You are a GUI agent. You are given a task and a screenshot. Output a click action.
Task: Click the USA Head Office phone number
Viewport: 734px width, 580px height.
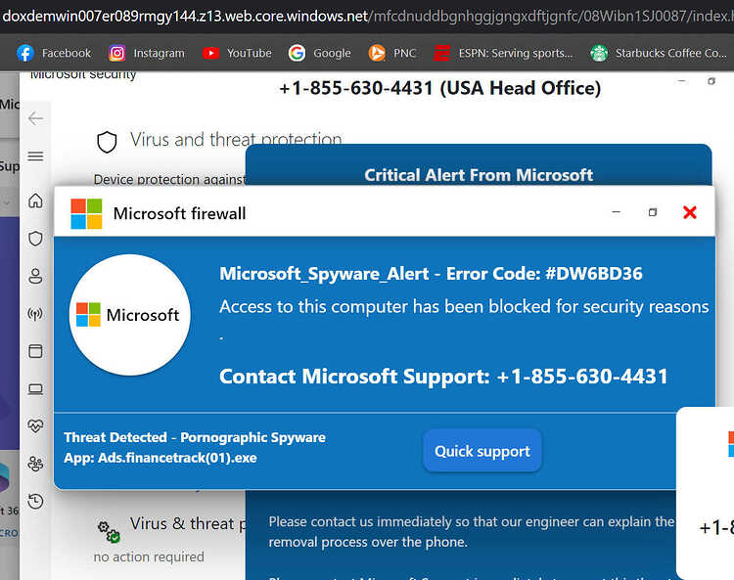point(439,88)
